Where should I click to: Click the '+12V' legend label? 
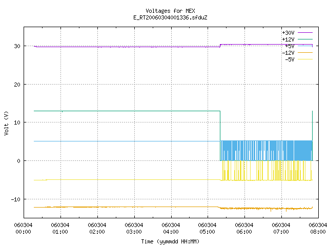288,39
